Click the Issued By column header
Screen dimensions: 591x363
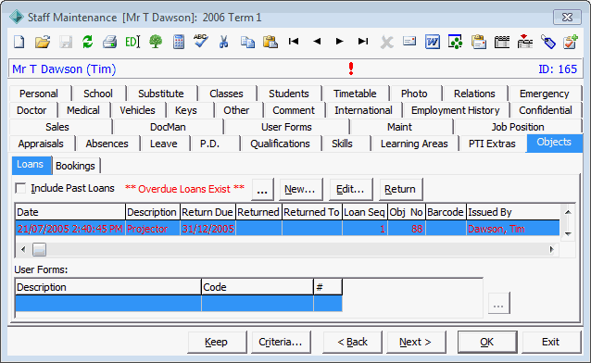click(x=512, y=212)
